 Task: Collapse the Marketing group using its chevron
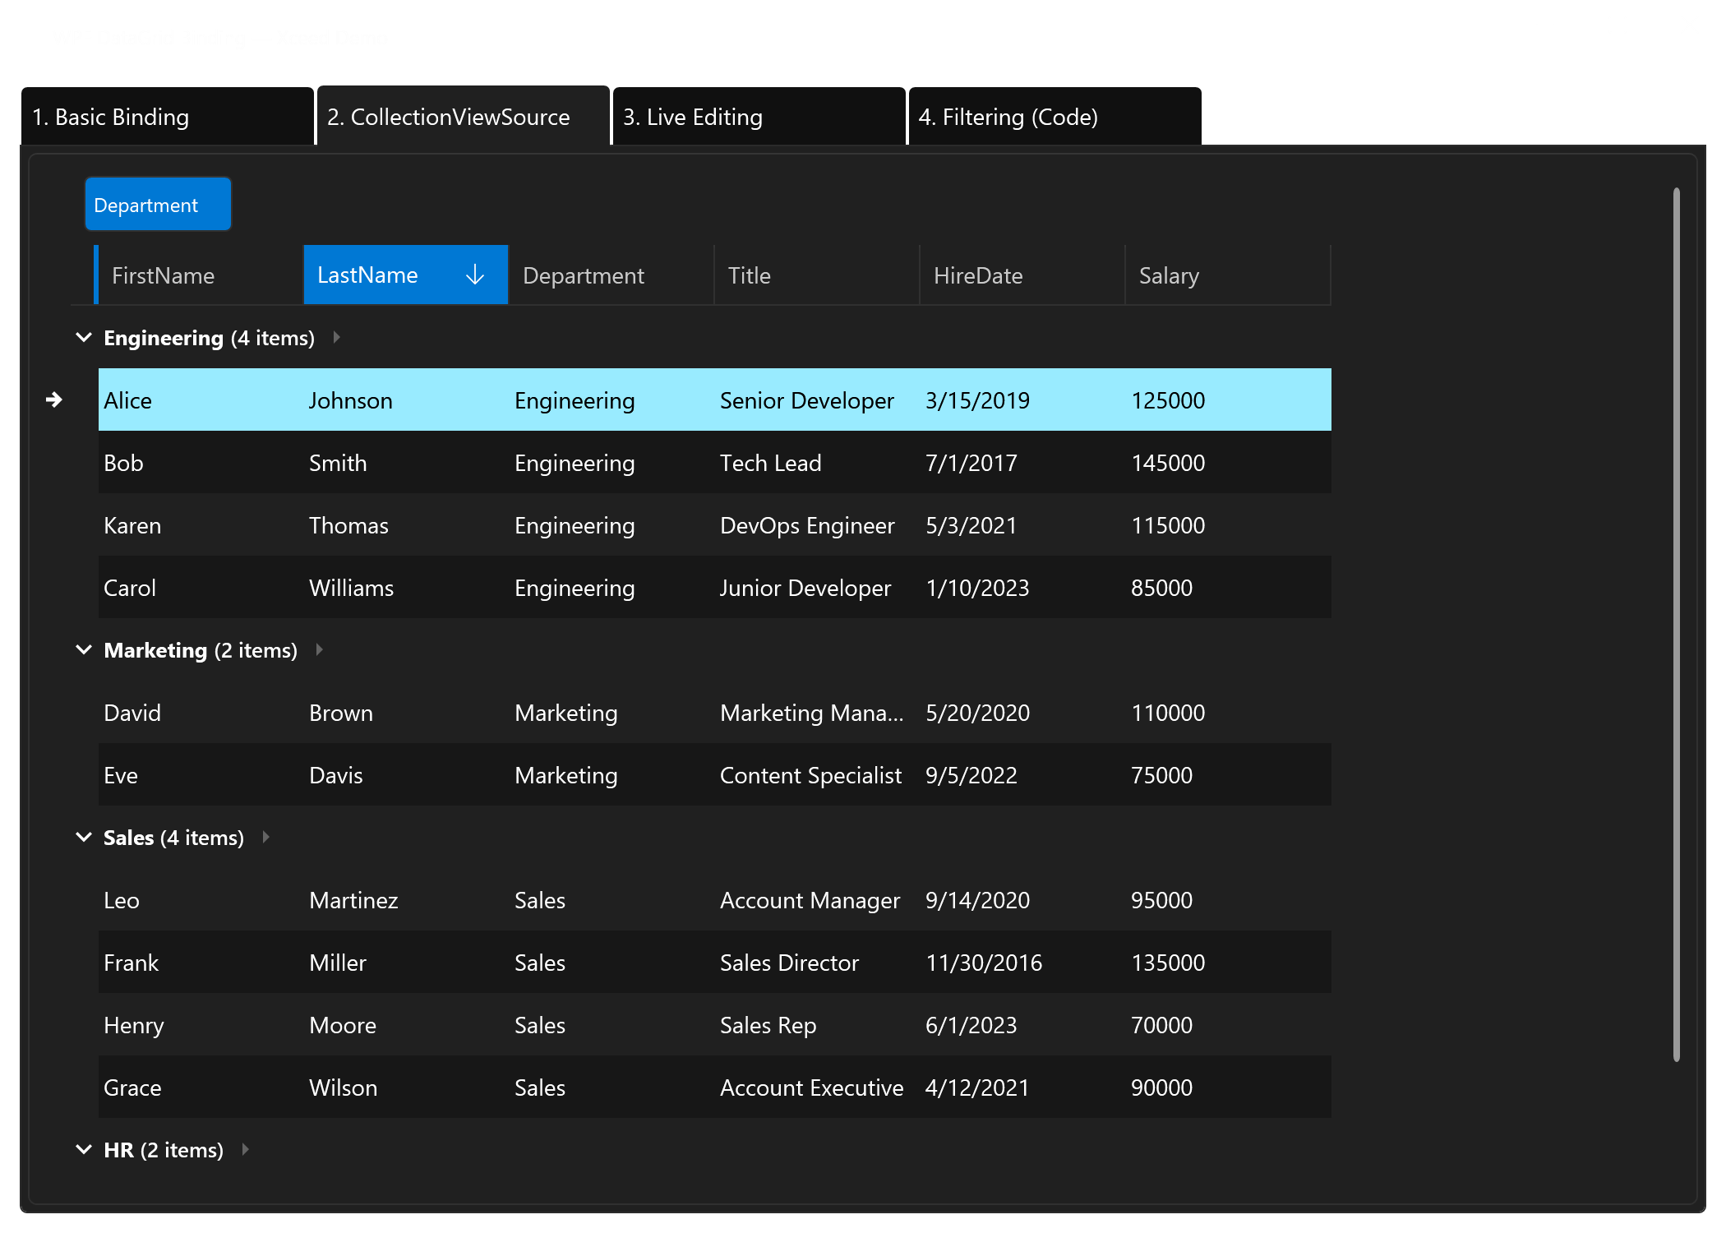(x=82, y=649)
